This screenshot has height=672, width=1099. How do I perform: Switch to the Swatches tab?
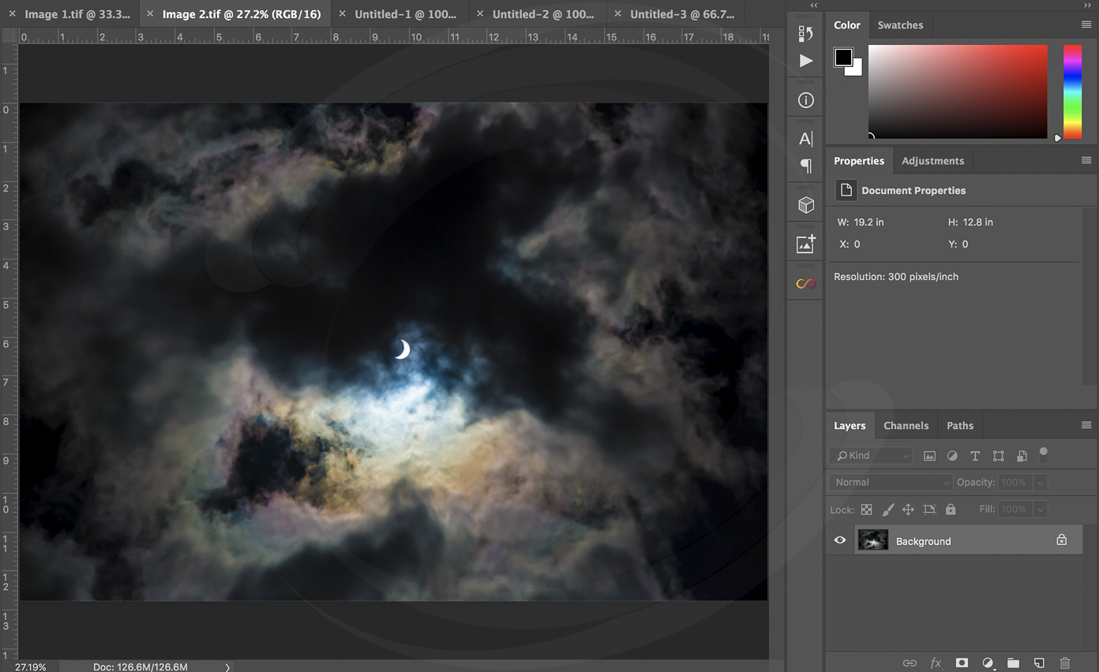tap(900, 25)
